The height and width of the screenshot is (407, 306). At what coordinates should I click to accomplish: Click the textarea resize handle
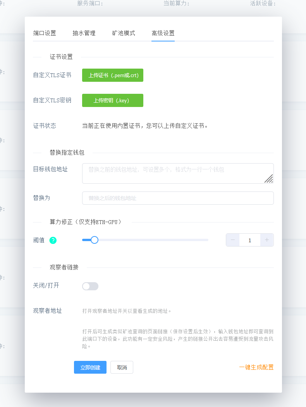(269, 179)
